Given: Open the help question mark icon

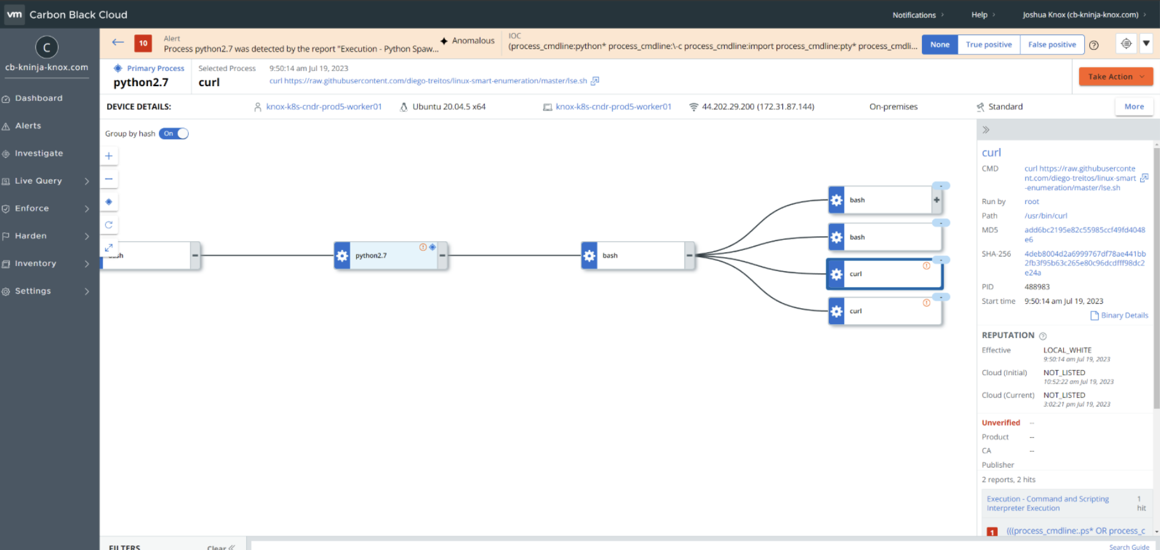Looking at the screenshot, I should pos(1094,45).
